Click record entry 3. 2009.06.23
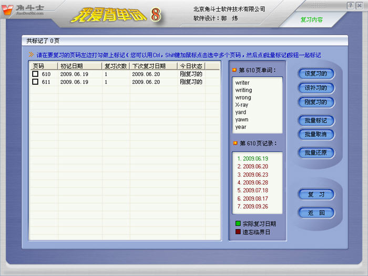The width and height of the screenshot is (368, 276). (x=253, y=175)
